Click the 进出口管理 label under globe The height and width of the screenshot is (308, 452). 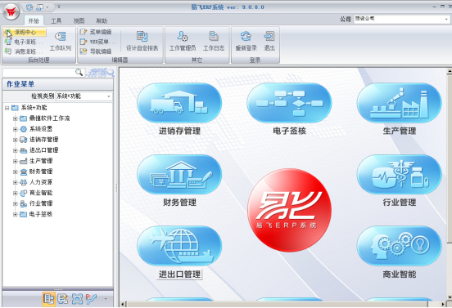point(179,275)
